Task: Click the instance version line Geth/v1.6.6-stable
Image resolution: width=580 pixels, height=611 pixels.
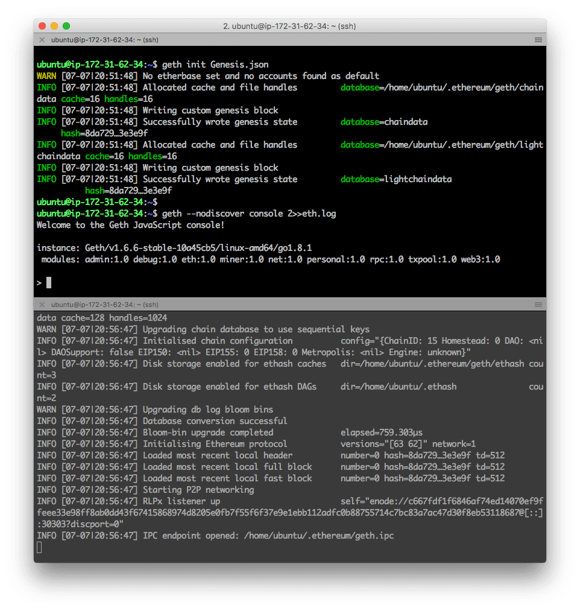Action: pyautogui.click(x=174, y=248)
